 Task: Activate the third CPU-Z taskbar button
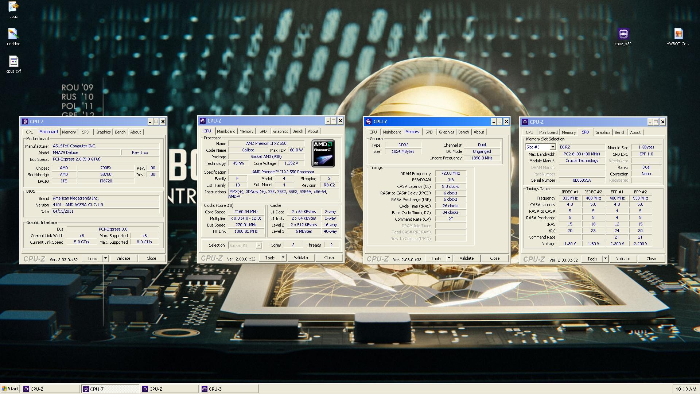tap(170, 389)
